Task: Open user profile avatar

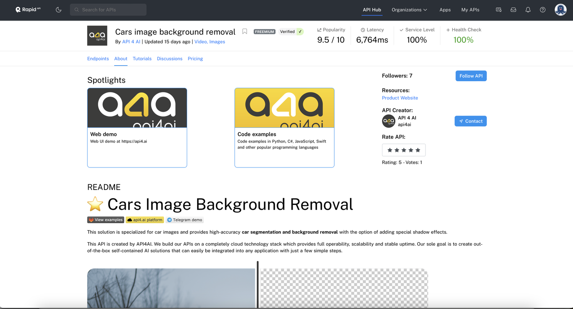Action: point(560,10)
